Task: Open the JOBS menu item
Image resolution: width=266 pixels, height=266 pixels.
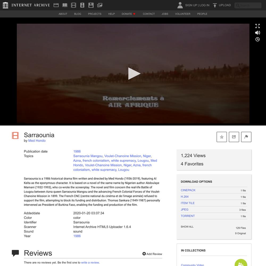Action: [165, 14]
